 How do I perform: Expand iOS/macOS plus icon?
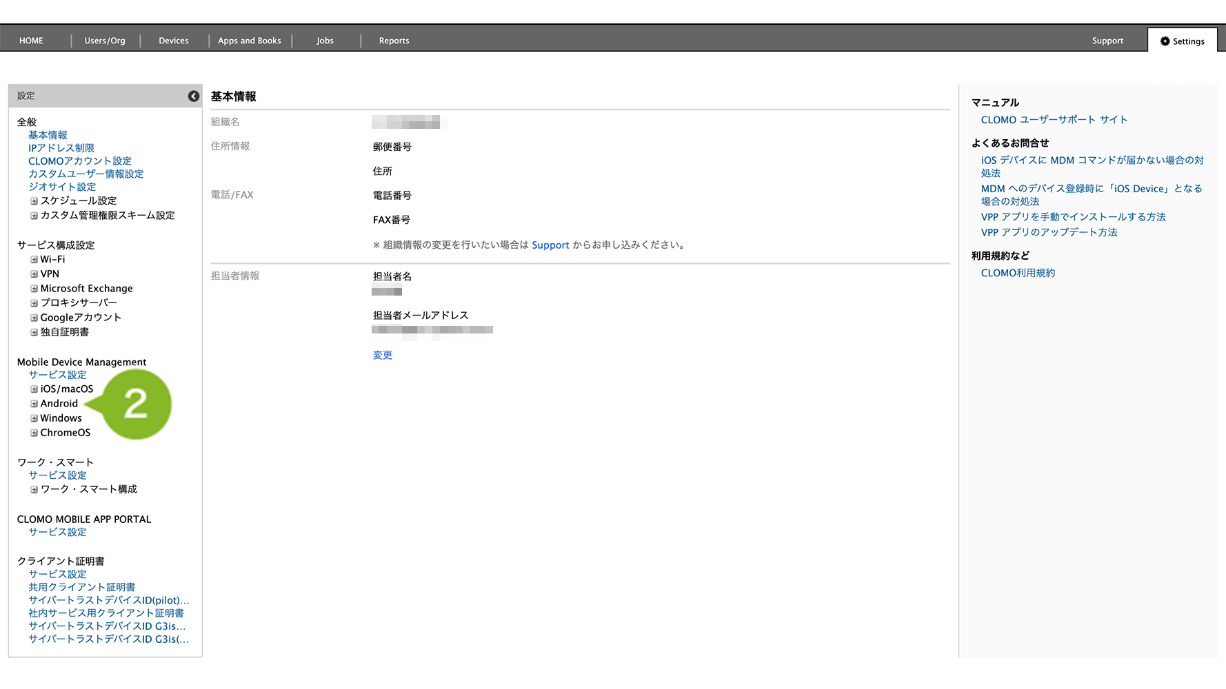[x=34, y=389]
